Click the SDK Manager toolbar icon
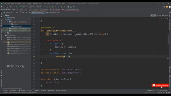This screenshot has width=171, height=96. click(74, 7)
